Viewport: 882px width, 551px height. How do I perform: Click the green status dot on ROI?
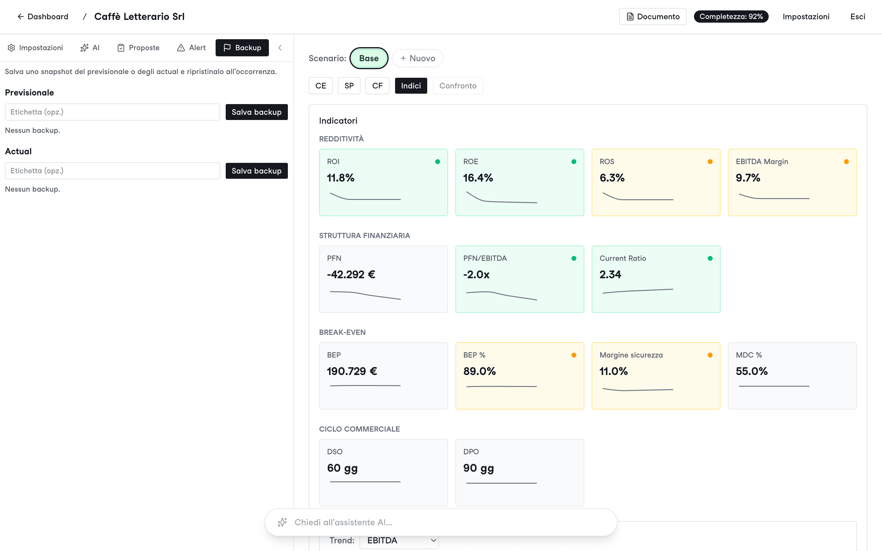pyautogui.click(x=437, y=161)
